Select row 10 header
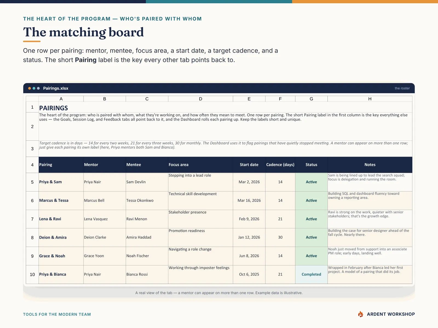Image resolution: width=438 pixels, height=328 pixels. pos(32,274)
